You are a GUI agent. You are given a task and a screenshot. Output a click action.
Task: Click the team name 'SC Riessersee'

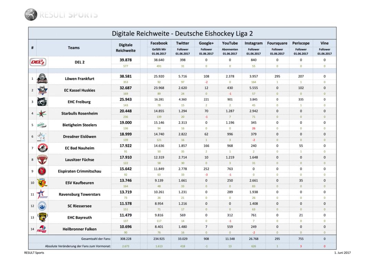click(x=80, y=206)
